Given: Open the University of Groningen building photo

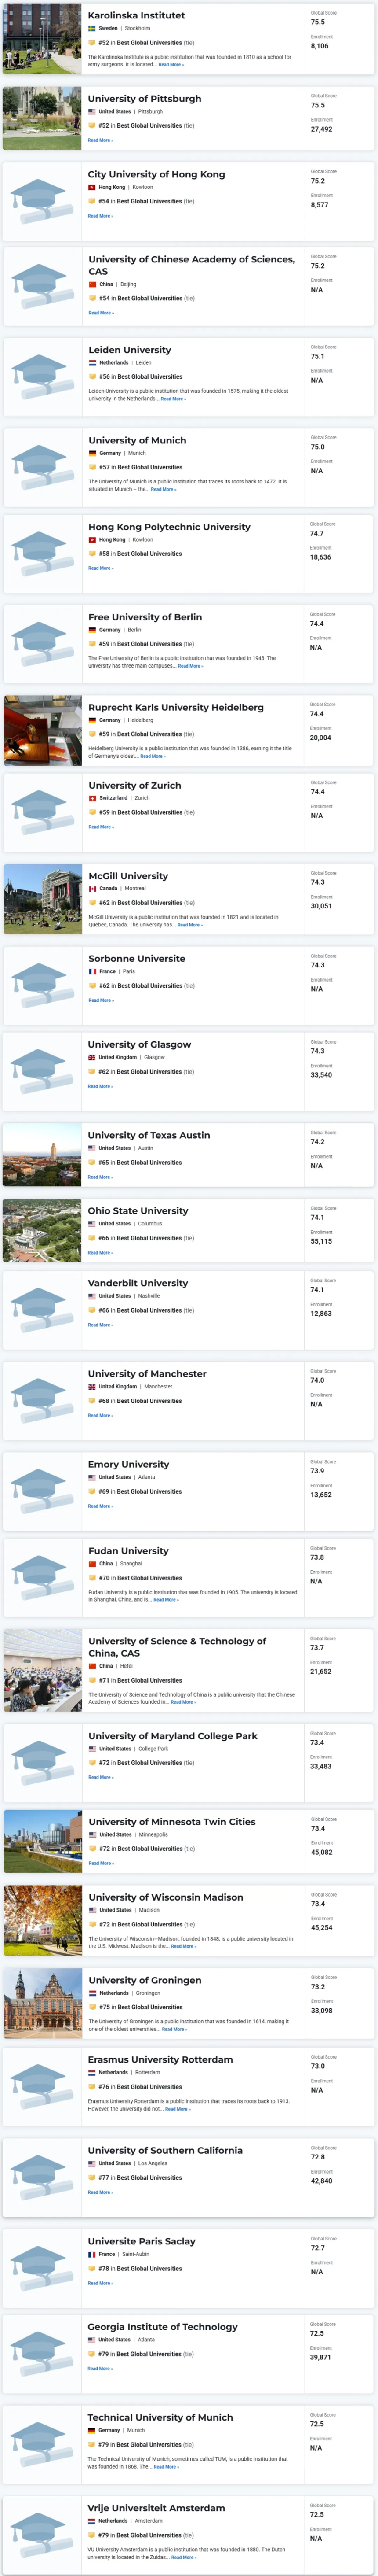Looking at the screenshot, I should (42, 2003).
